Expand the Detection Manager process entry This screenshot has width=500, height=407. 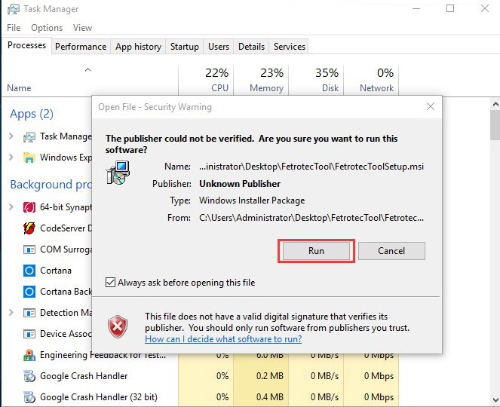(11, 313)
